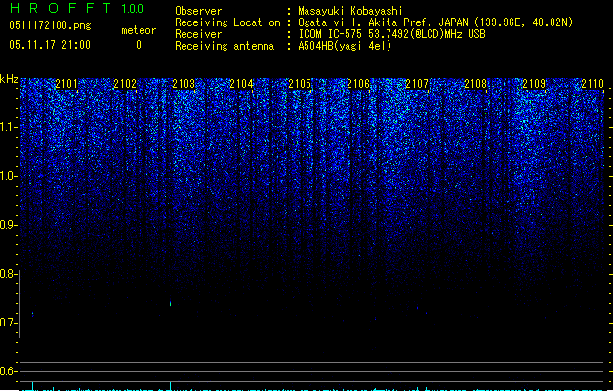
Task: Click the observer name Masayuki Kobayashi
Action: pyautogui.click(x=350, y=11)
